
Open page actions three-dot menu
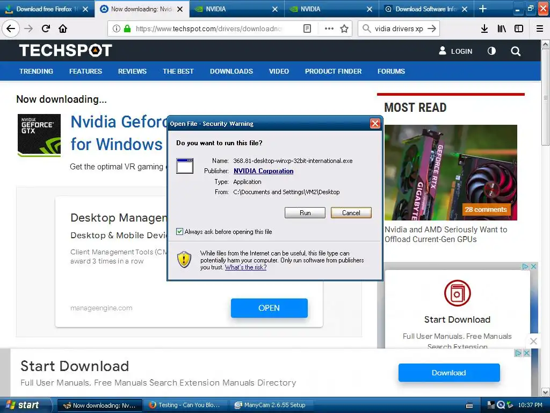329,29
